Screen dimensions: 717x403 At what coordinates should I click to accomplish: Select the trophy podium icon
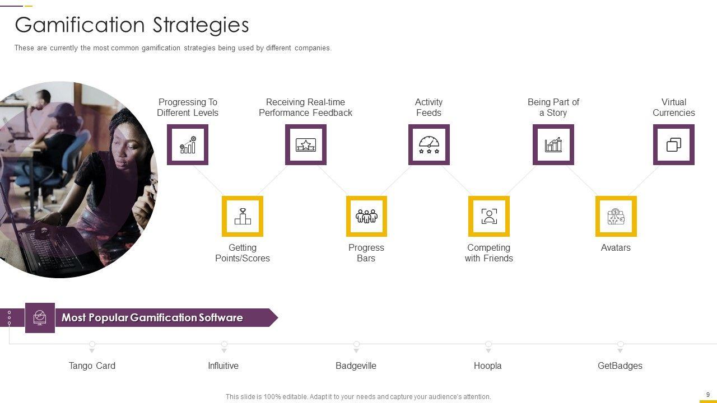(x=243, y=216)
